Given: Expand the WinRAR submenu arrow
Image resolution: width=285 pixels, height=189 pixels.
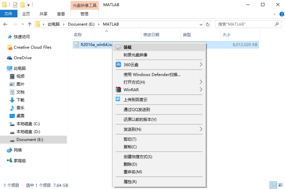Looking at the screenshot, I should tap(201, 90).
